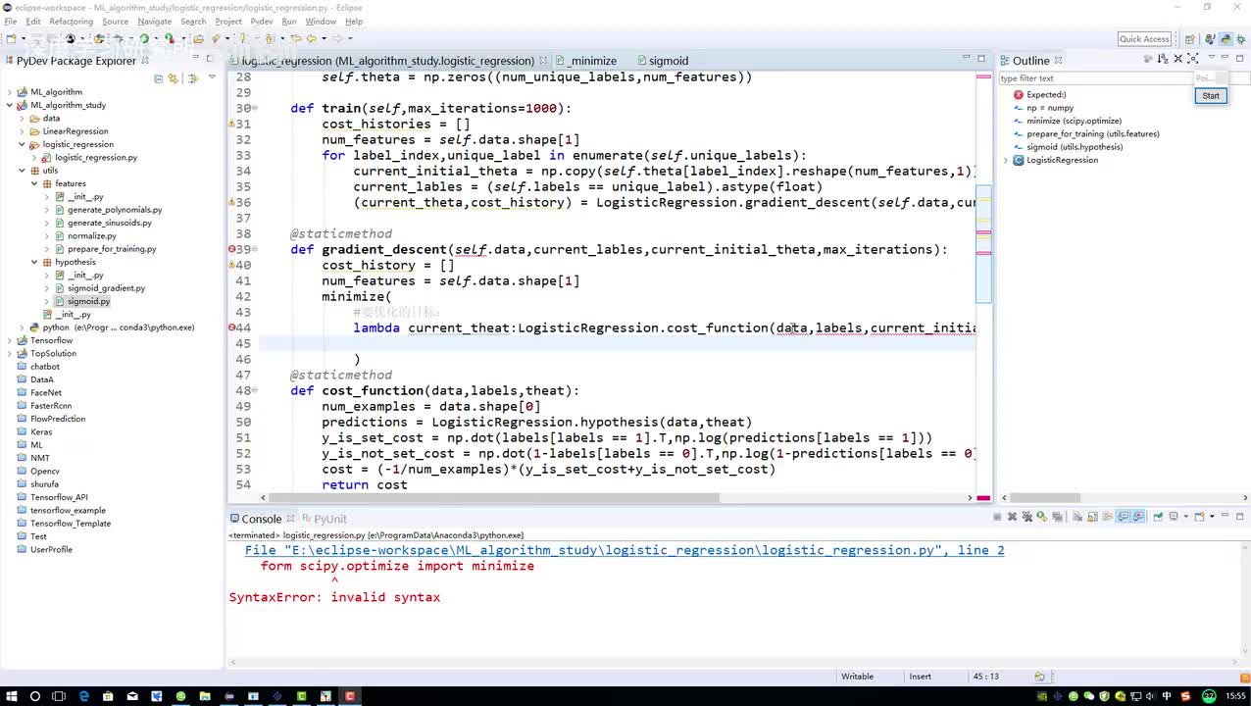Screen dimensions: 1251x706
Task: Select normalize.py file
Action: [91, 235]
